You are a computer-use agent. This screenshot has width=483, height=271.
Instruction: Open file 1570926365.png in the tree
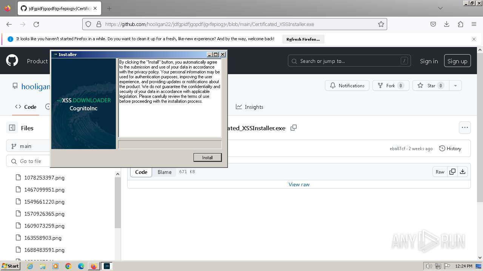point(44,214)
